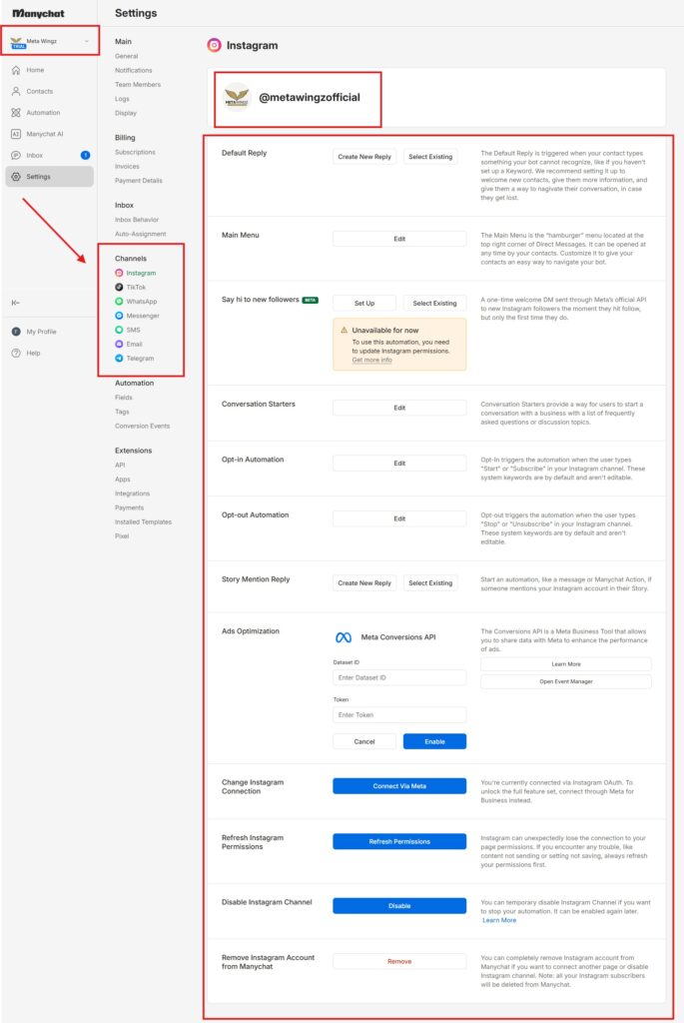Click the Instagram channel icon in Channels list

click(x=119, y=273)
